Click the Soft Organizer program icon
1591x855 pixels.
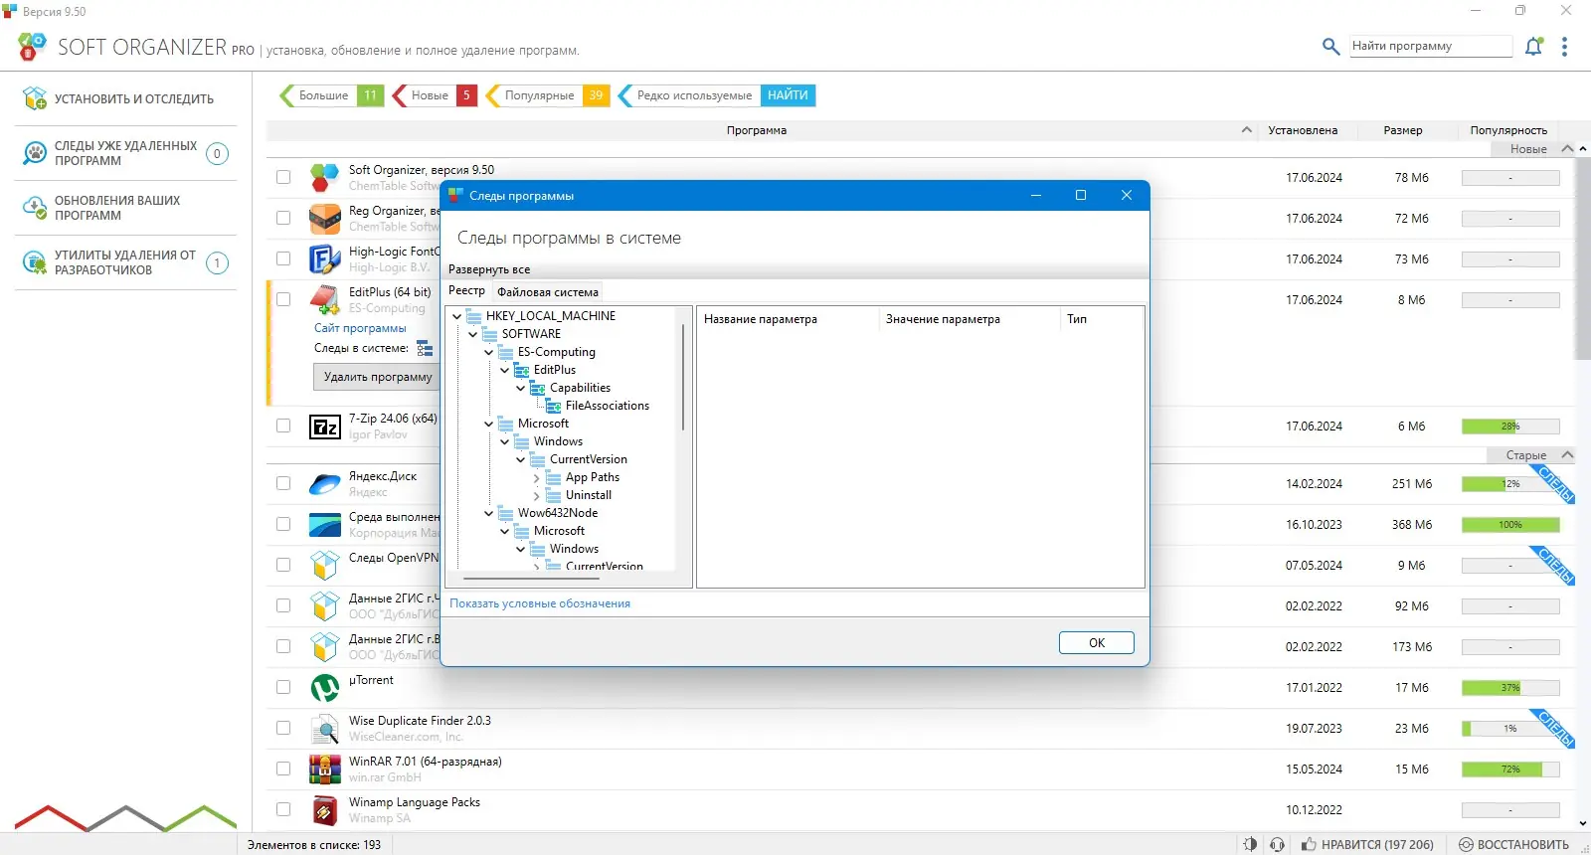325,178
